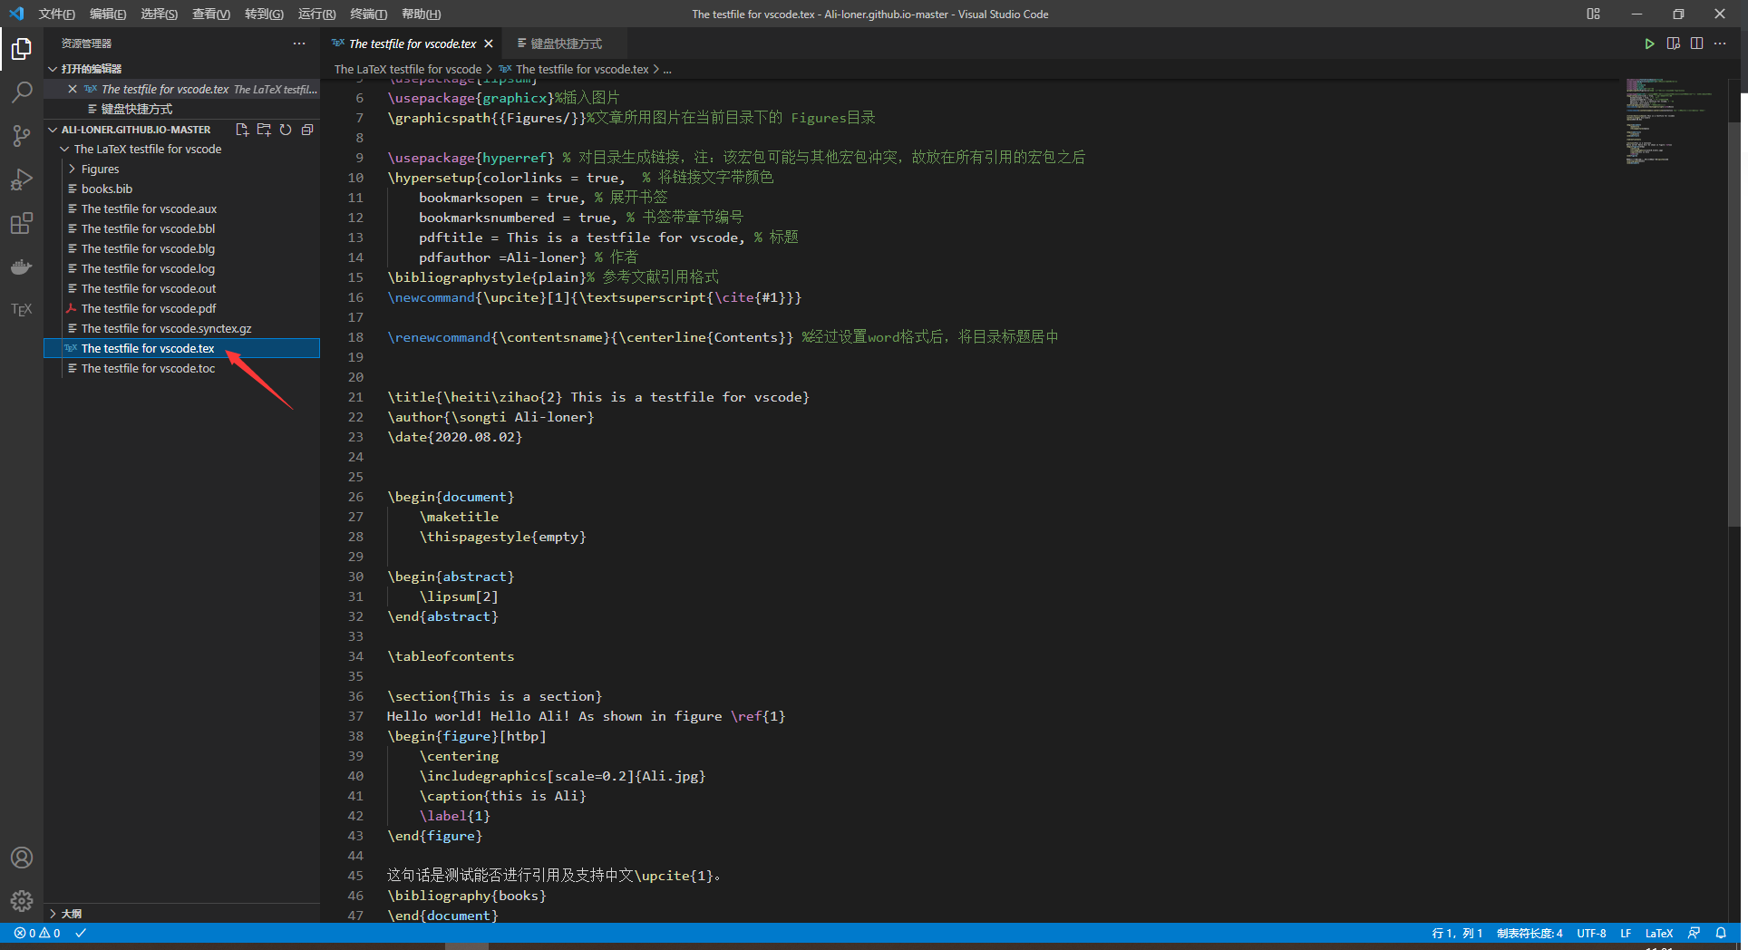
Task: Click the breadcrumb ellipsis symbol
Action: 667,69
